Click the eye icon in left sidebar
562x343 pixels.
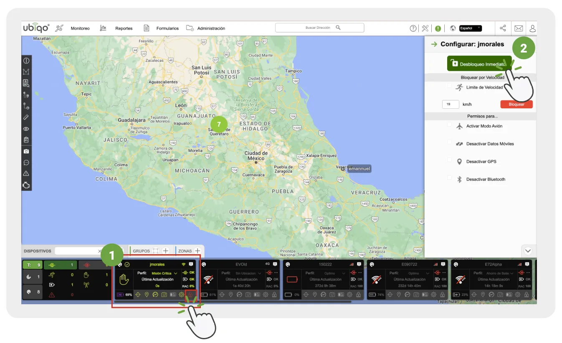26,129
